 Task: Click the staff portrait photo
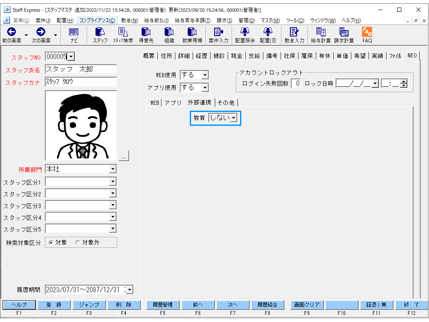[81, 125]
